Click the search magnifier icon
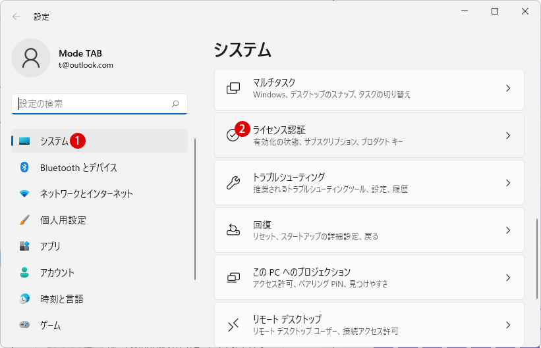 (x=175, y=104)
